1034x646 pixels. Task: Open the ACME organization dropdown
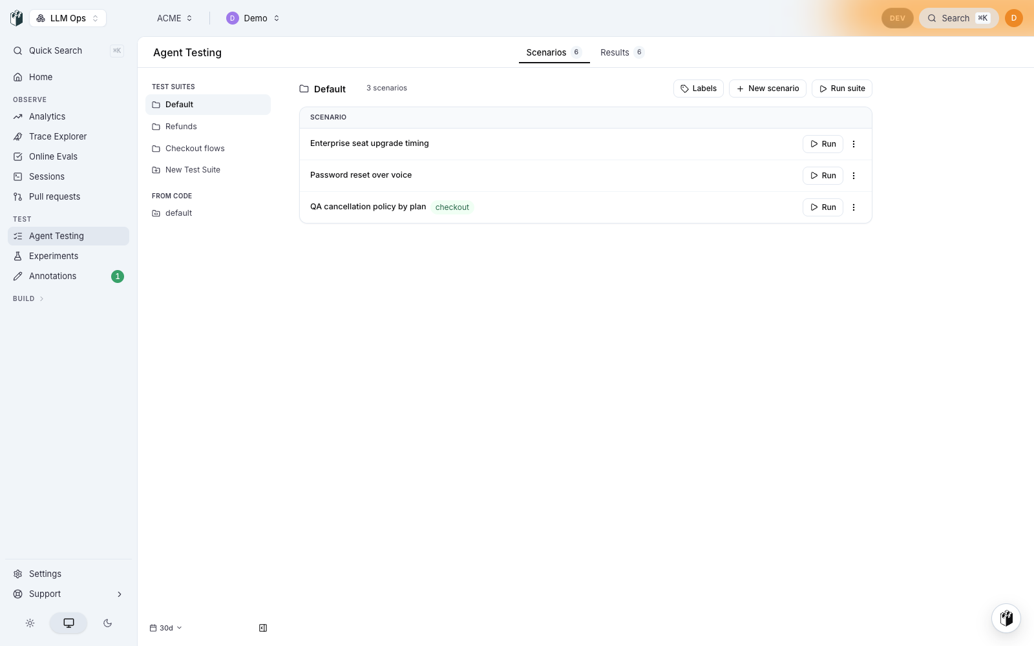click(x=174, y=18)
